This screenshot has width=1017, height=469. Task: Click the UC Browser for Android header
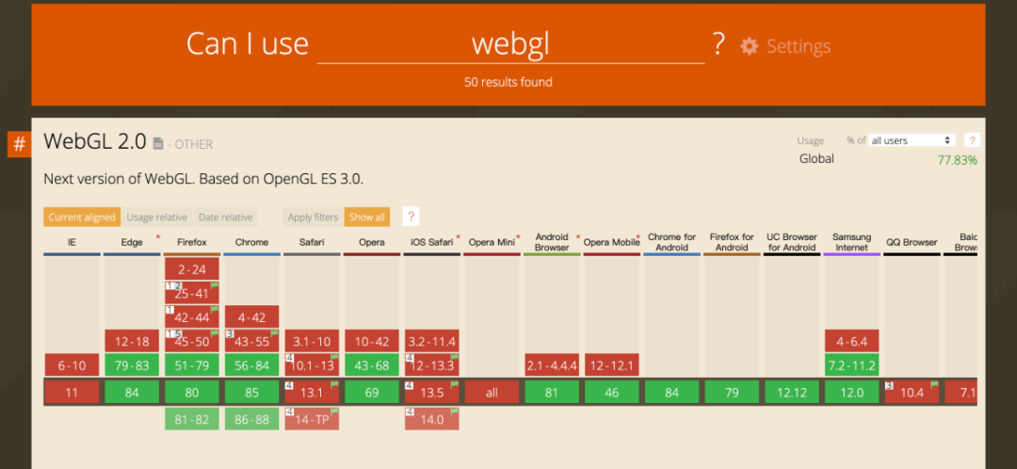click(x=792, y=243)
